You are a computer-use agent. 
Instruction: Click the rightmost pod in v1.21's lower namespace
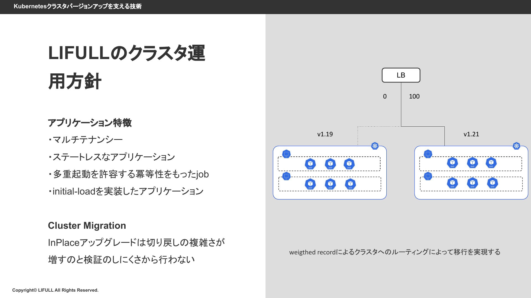[x=493, y=183]
